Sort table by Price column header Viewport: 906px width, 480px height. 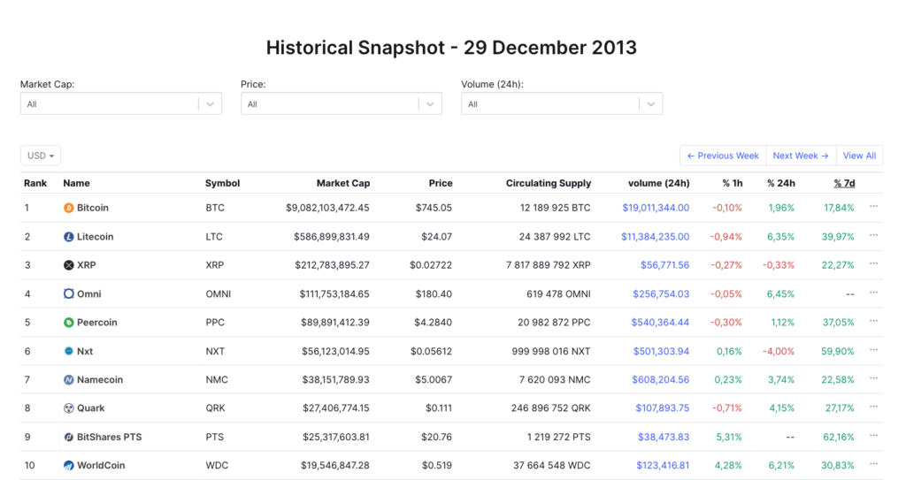[x=441, y=183]
